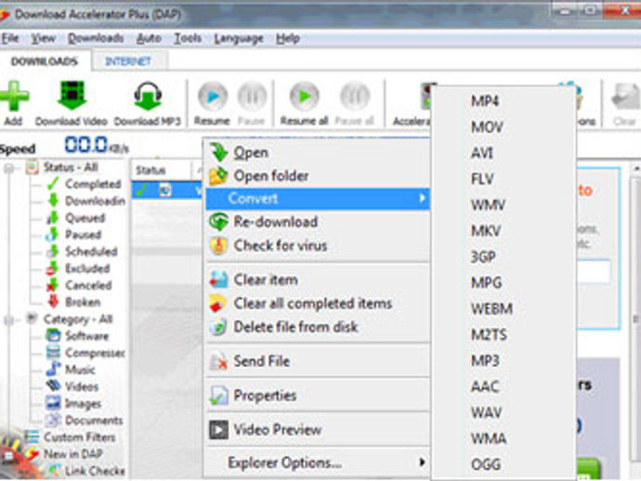
Task: Choose Clear item menu entry
Action: (318, 279)
